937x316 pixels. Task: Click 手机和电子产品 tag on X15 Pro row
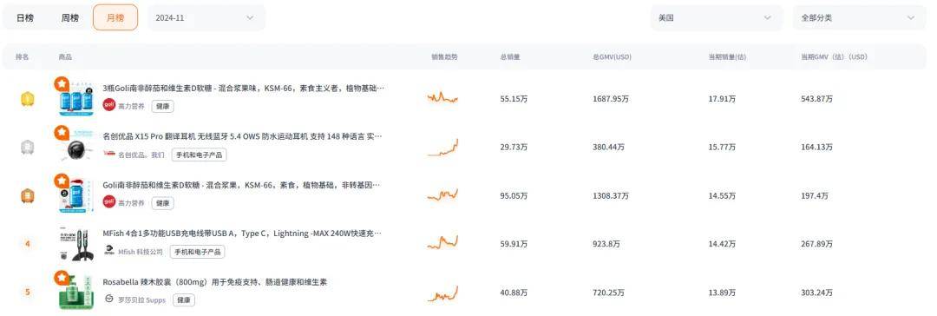click(199, 155)
